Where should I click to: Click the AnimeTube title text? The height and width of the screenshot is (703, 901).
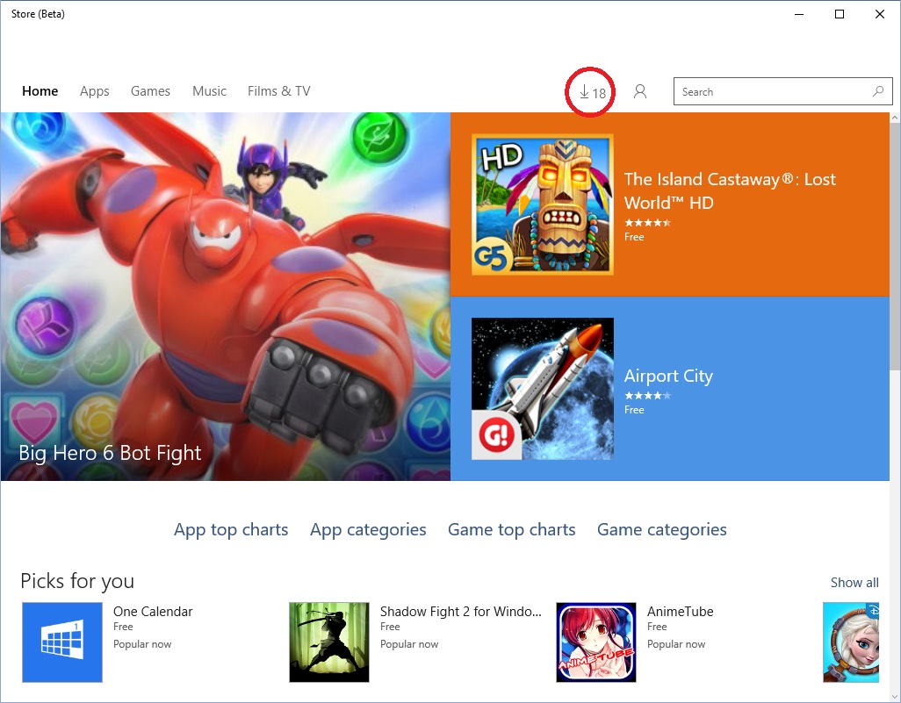[x=681, y=612]
